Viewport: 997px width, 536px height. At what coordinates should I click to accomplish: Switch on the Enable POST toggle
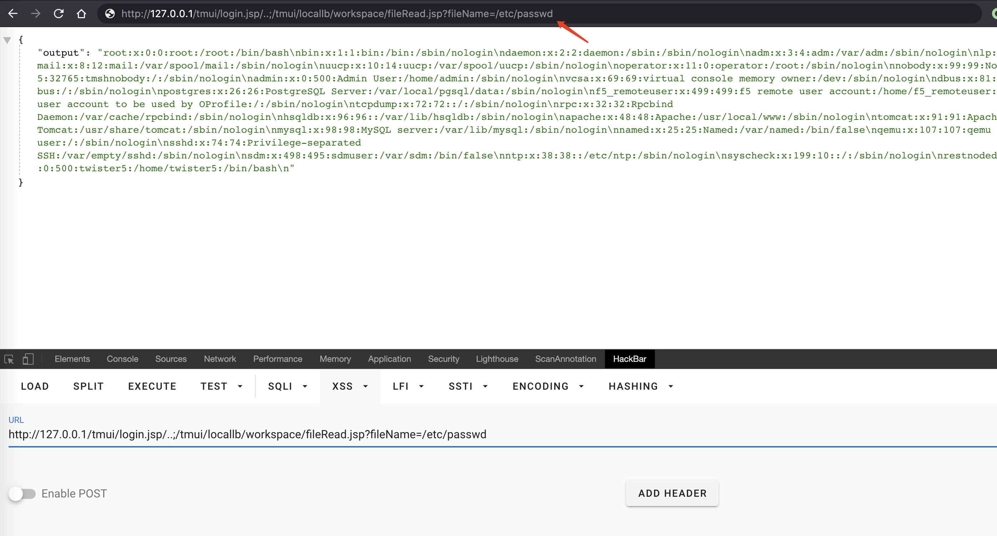point(22,494)
